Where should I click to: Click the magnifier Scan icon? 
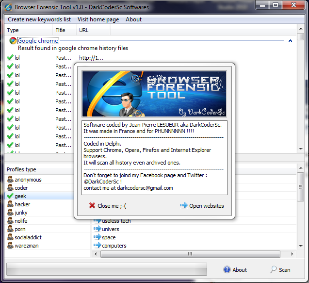click(x=273, y=269)
